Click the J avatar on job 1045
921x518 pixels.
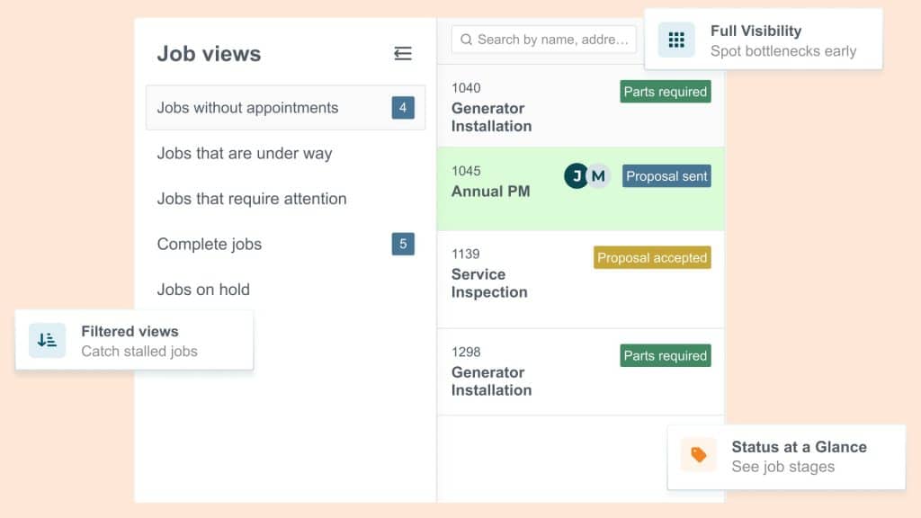[577, 175]
